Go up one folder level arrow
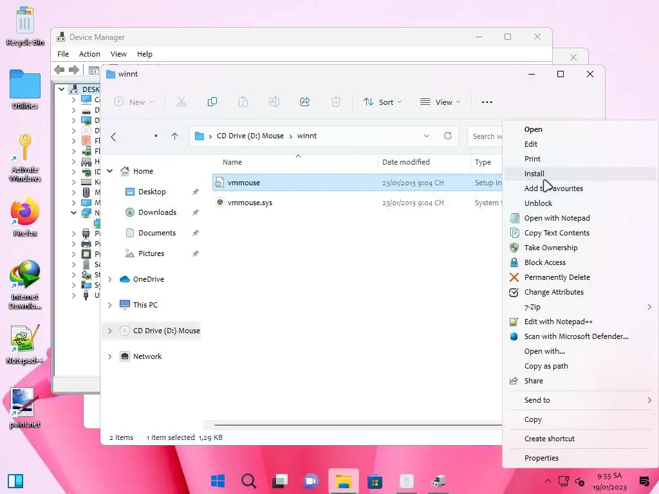This screenshot has height=494, width=659. pyautogui.click(x=175, y=136)
